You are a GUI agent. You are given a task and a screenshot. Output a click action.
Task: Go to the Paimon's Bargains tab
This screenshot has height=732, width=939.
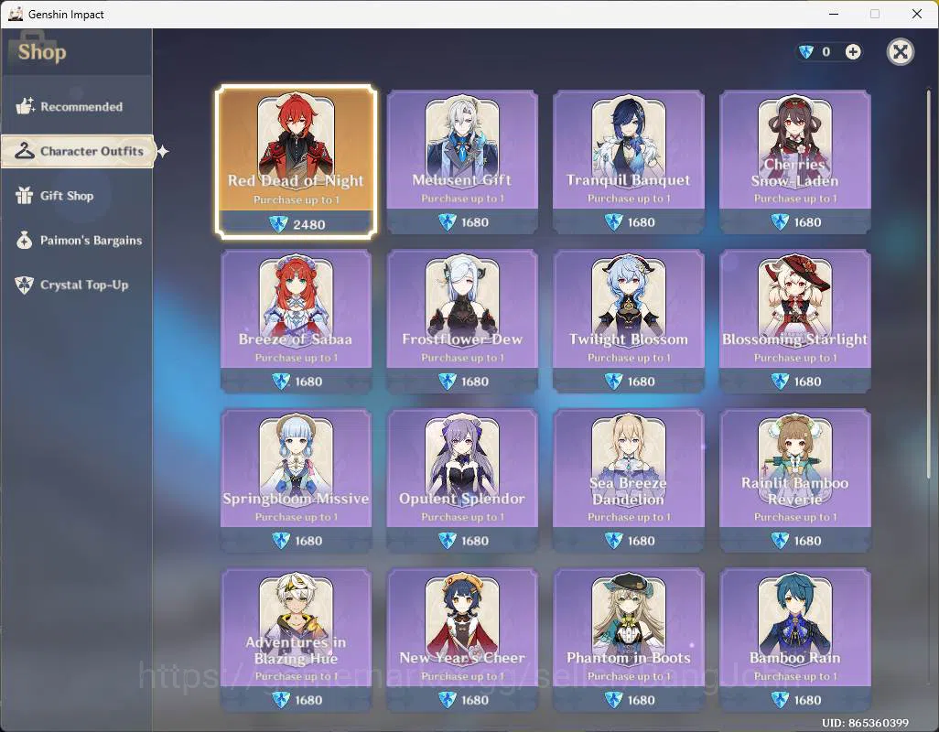click(77, 240)
